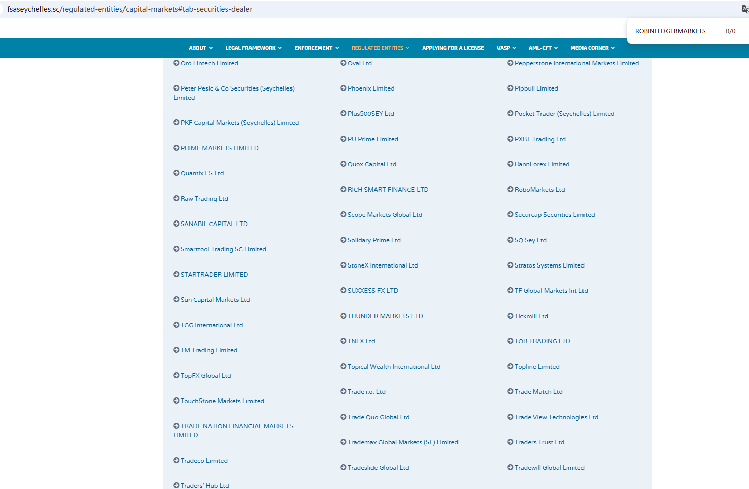Expand the REGULATED ENTITIES menu
Screen dimensions: 749x489
[x=381, y=48]
